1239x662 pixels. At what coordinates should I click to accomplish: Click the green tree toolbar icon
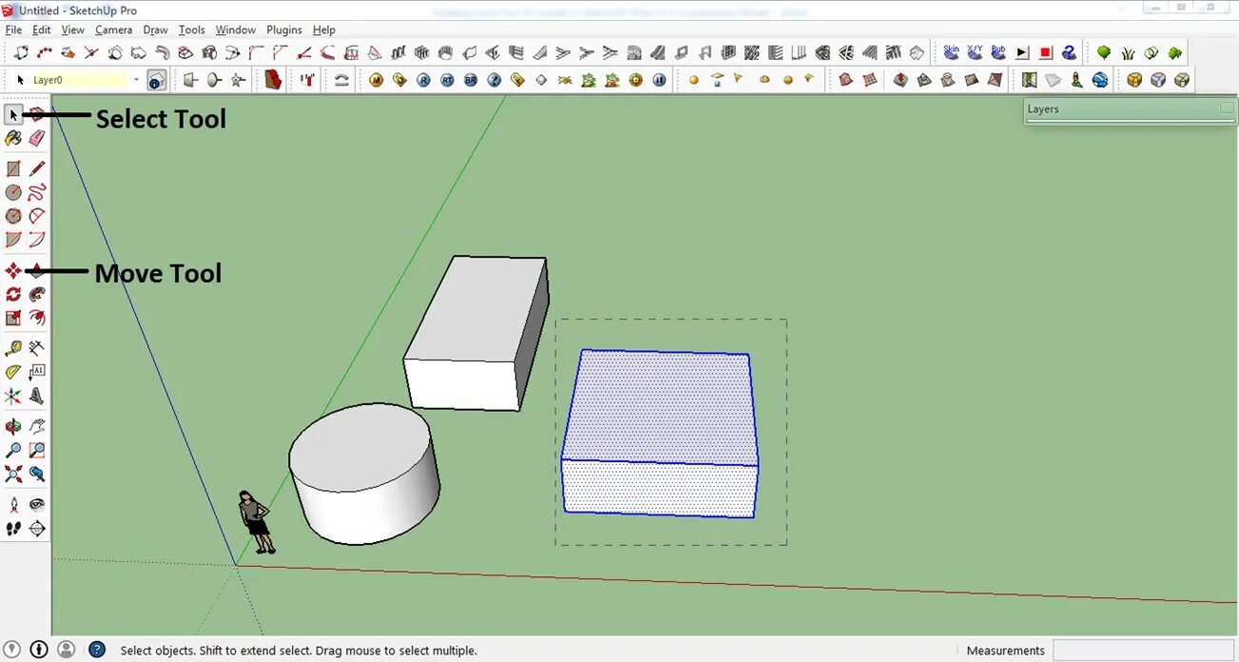1104,52
